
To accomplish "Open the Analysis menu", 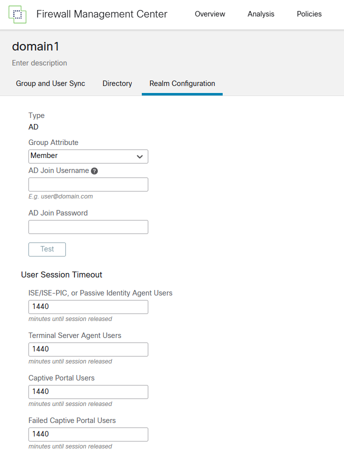I will click(261, 14).
